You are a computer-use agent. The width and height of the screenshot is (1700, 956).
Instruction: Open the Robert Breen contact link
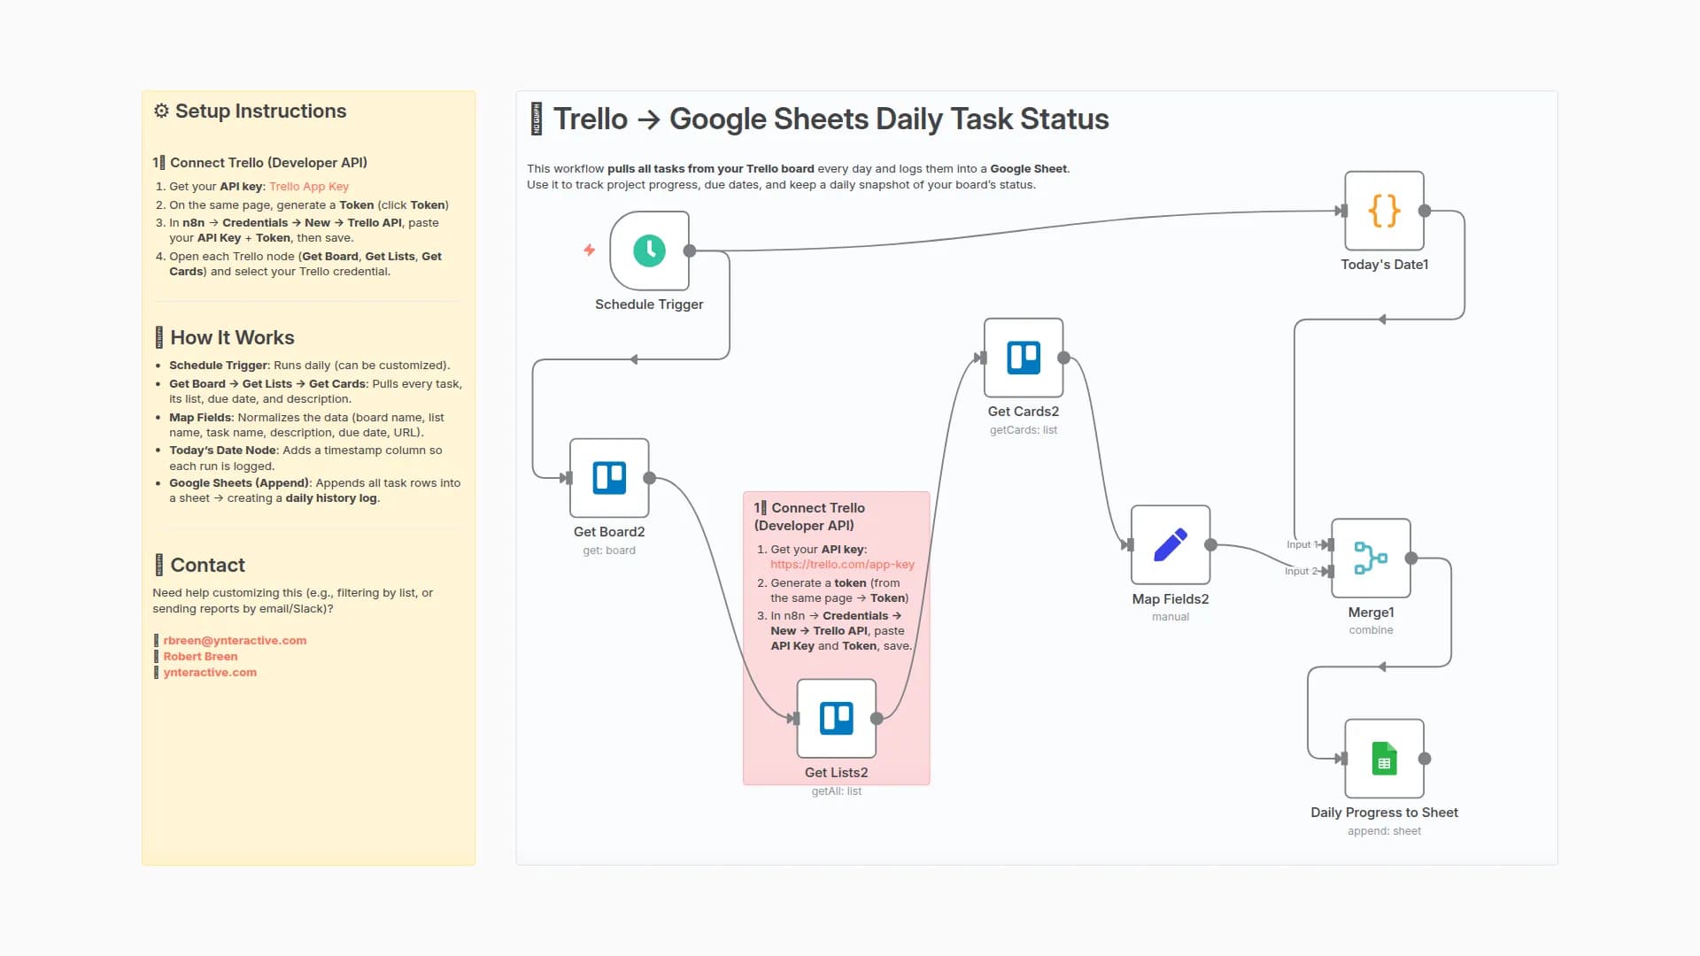pos(200,657)
